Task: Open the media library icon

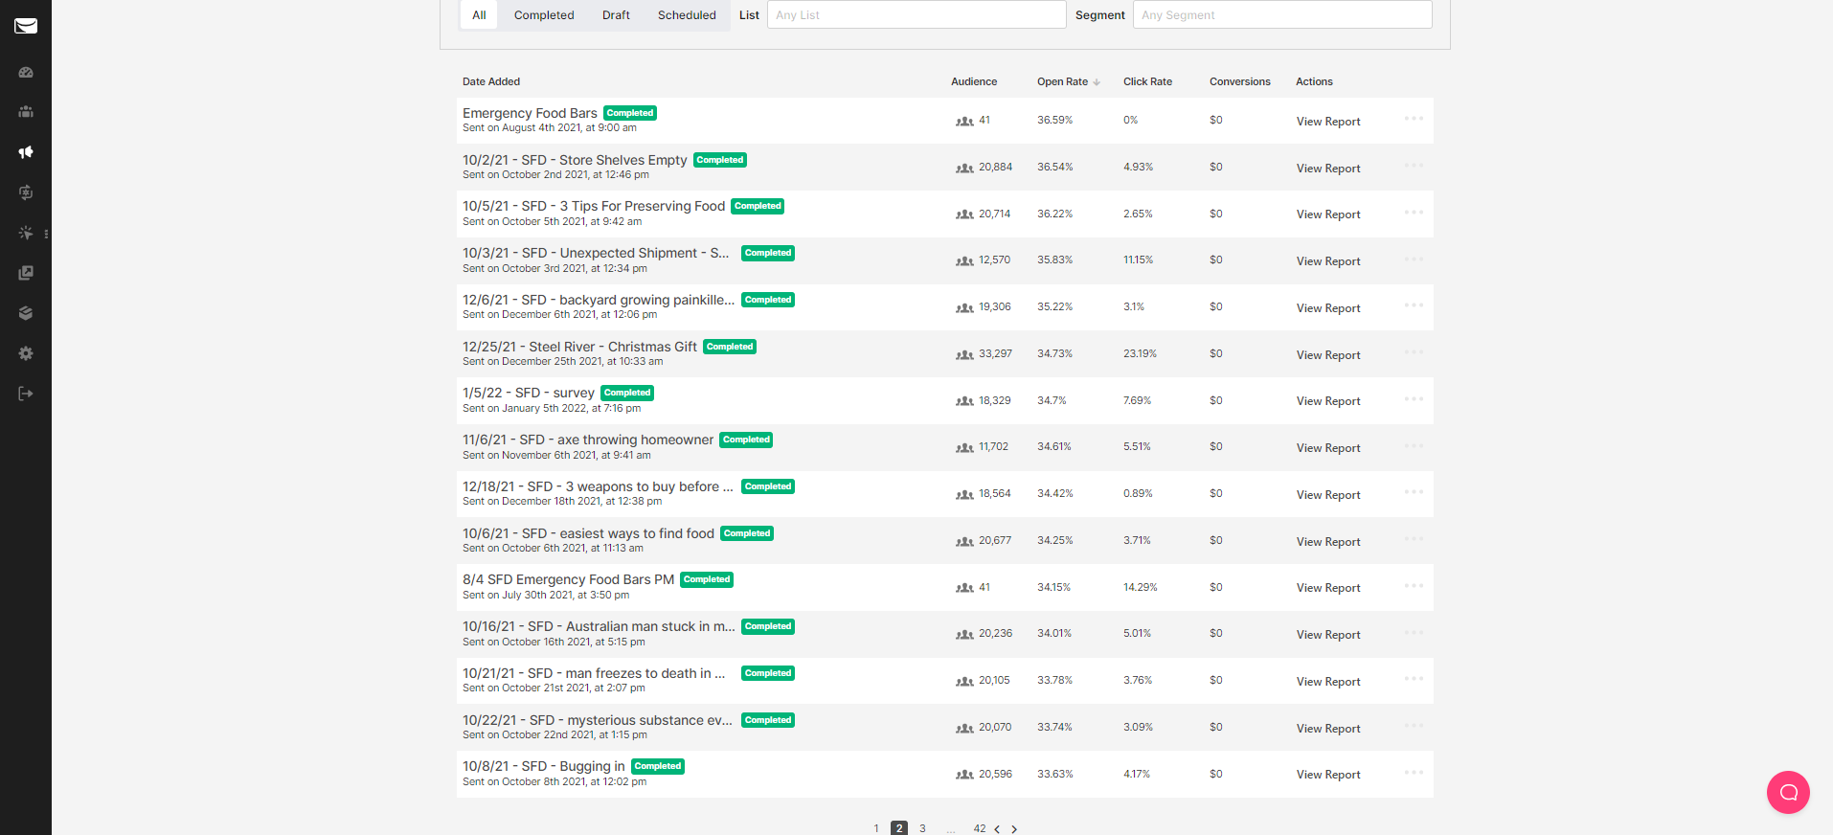Action: (x=26, y=273)
